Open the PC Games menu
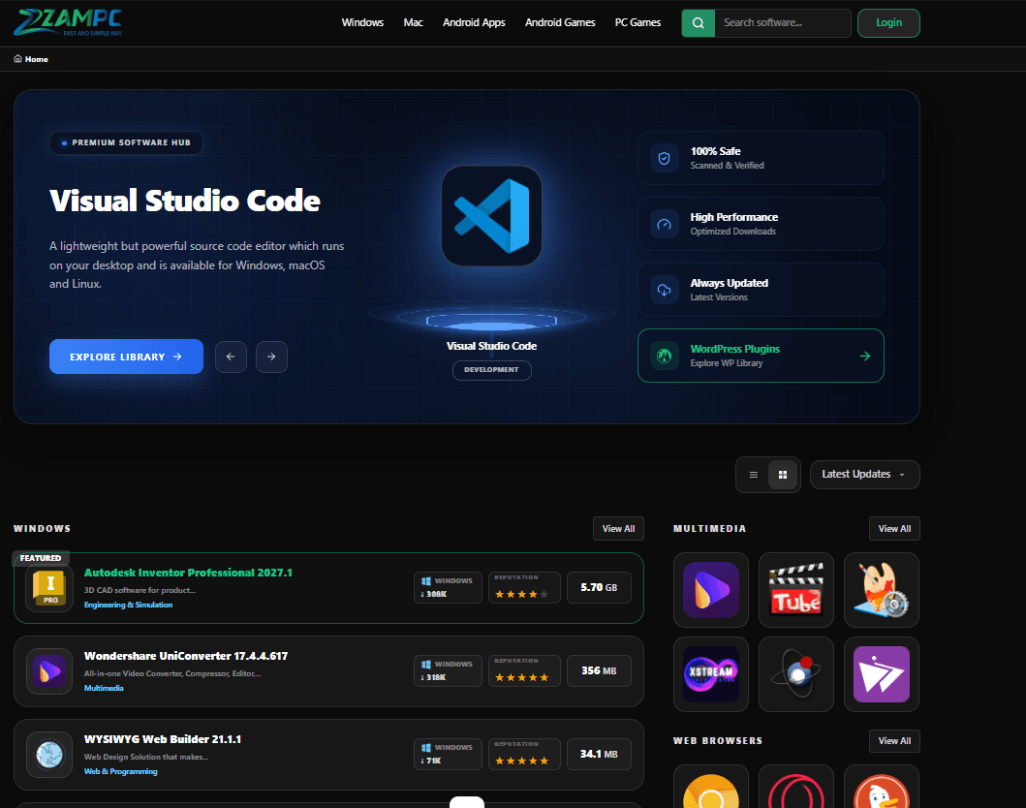The height and width of the screenshot is (808, 1026). tap(637, 23)
